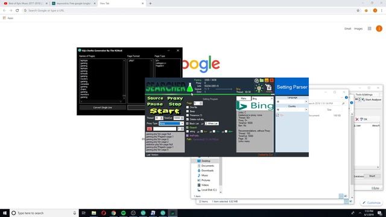Click the Stop button in Searcher
The width and height of the screenshot is (386, 217).
tap(175, 104)
